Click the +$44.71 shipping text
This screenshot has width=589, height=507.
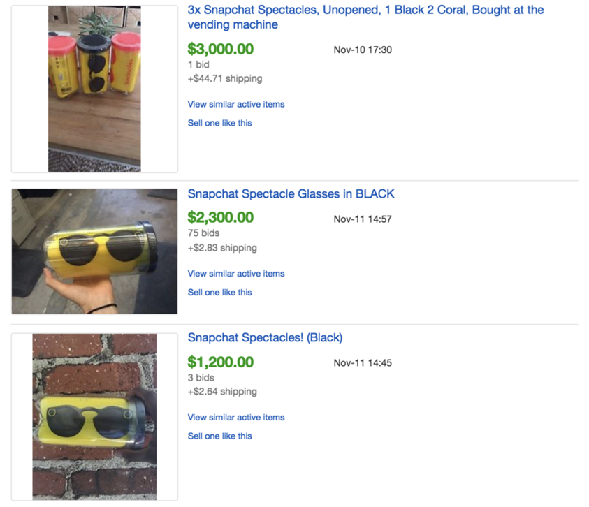click(224, 79)
